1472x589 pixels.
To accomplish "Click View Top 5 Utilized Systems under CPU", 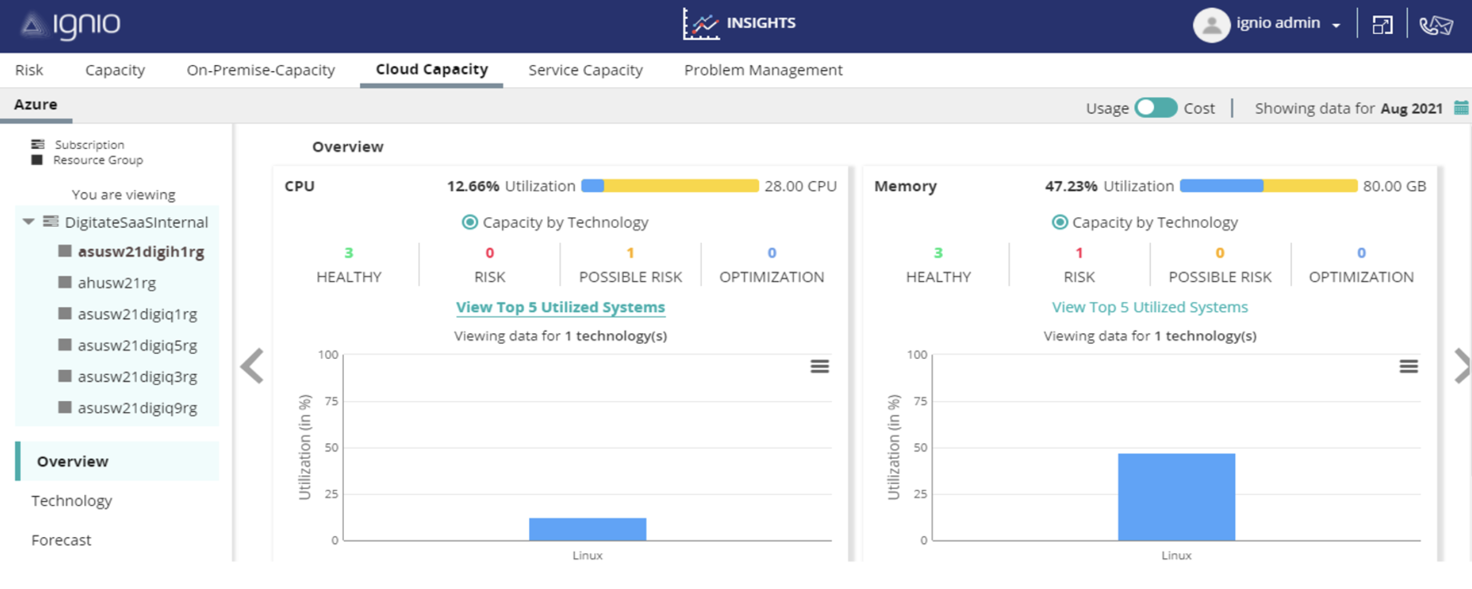I will tap(560, 307).
